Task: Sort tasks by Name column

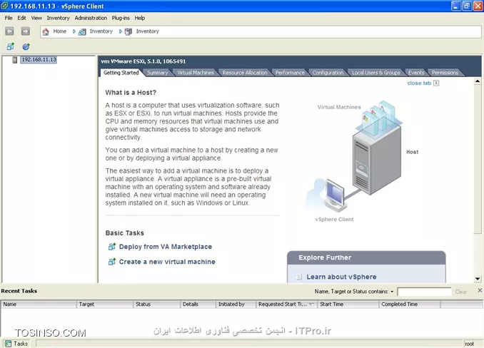Action: tap(39, 304)
